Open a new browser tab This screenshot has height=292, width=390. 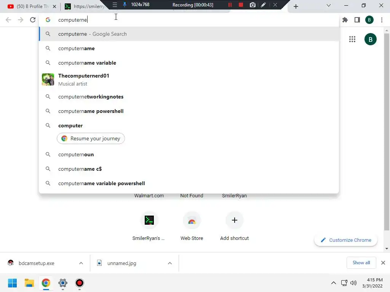(x=296, y=6)
